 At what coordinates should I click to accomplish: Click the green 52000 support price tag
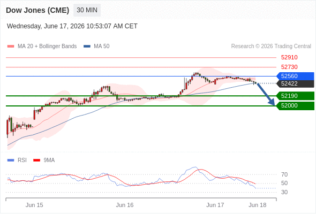(295, 106)
